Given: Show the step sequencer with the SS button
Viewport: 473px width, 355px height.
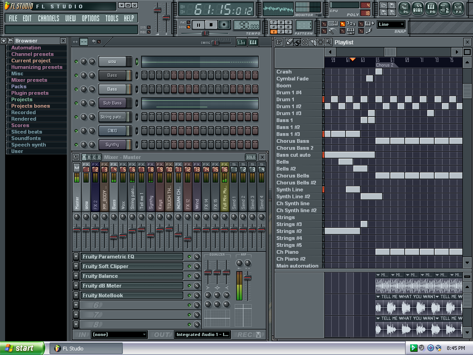Looking at the screenshot, I should click(x=418, y=8).
